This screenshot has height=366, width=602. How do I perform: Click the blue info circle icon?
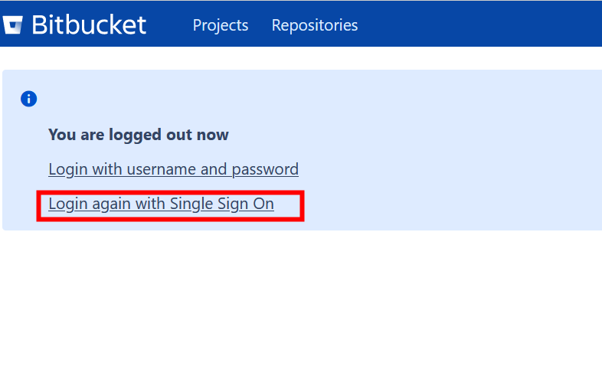point(28,98)
